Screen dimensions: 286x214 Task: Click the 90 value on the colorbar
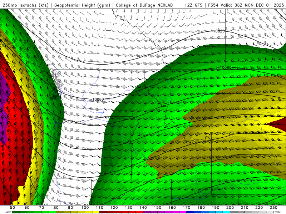(70, 208)
